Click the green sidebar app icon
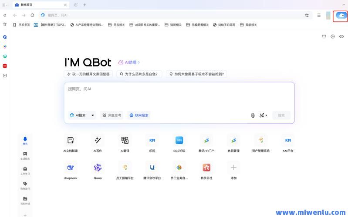This screenshot has height=217, width=348. coord(5,56)
